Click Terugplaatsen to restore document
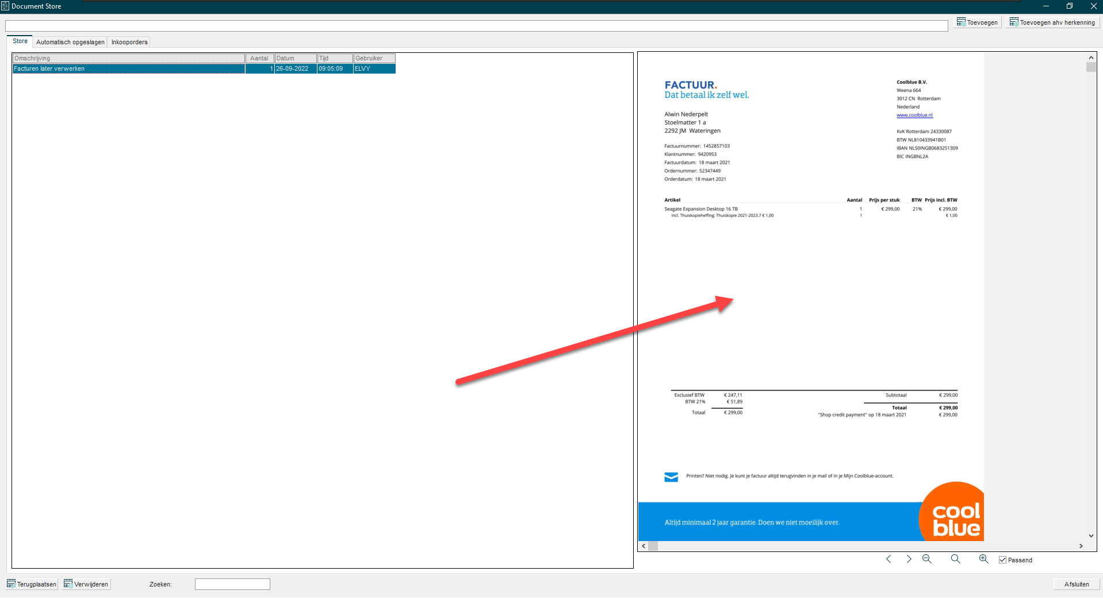Image resolution: width=1103 pixels, height=598 pixels. 32,584
